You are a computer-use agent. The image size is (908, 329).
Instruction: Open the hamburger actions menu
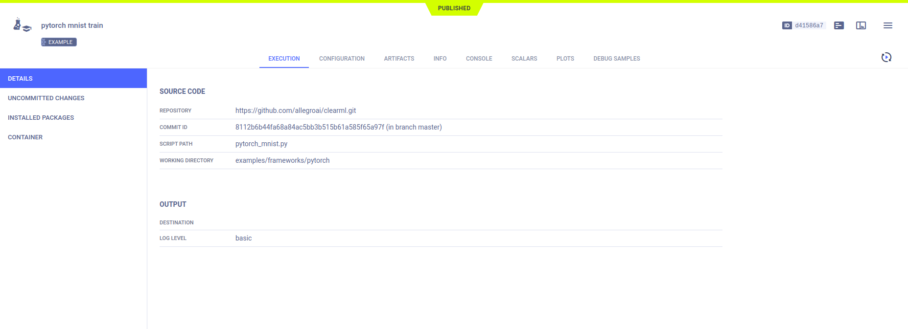click(887, 25)
